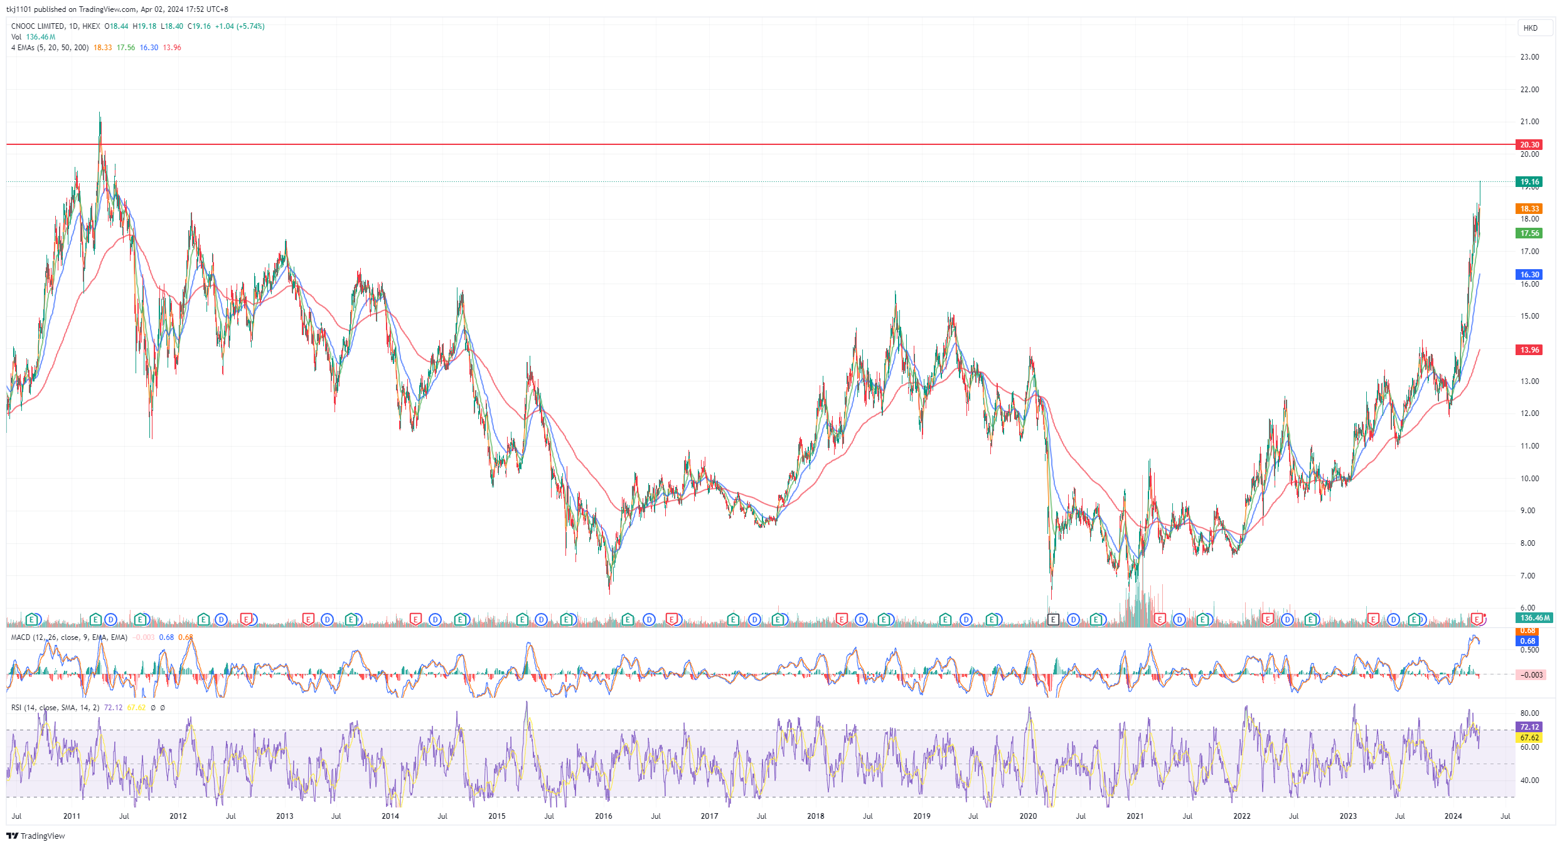The width and height of the screenshot is (1562, 847).
Task: Open the 2014 dividend D marker
Action: (x=435, y=619)
